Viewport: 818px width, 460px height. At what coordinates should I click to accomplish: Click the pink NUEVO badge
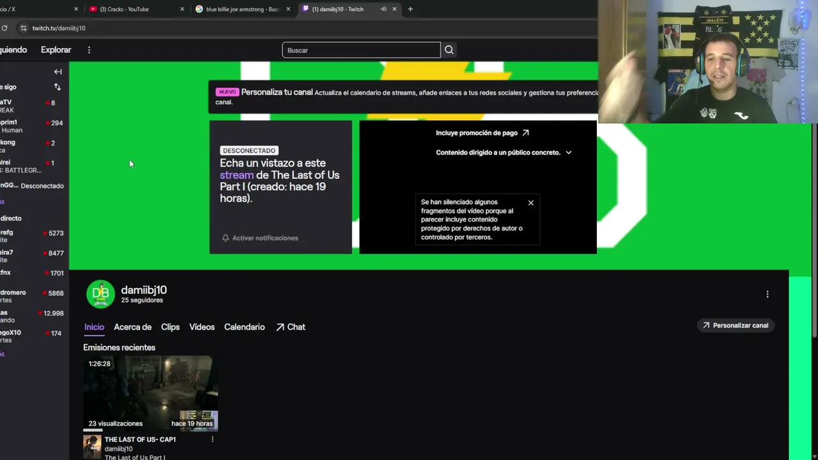[x=227, y=92]
